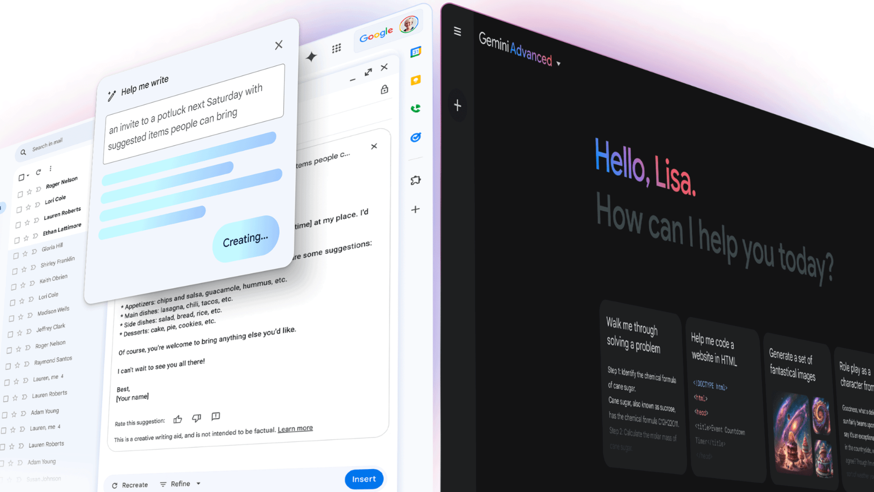874x492 pixels.
Task: Click the new chat plus icon in Gemini sidebar
Action: [x=457, y=106]
